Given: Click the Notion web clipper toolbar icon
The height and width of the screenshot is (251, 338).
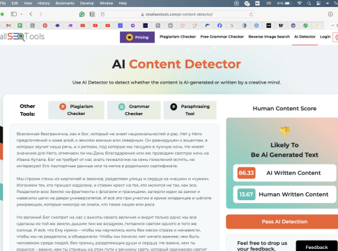Looking at the screenshot, I should (x=92, y=14).
